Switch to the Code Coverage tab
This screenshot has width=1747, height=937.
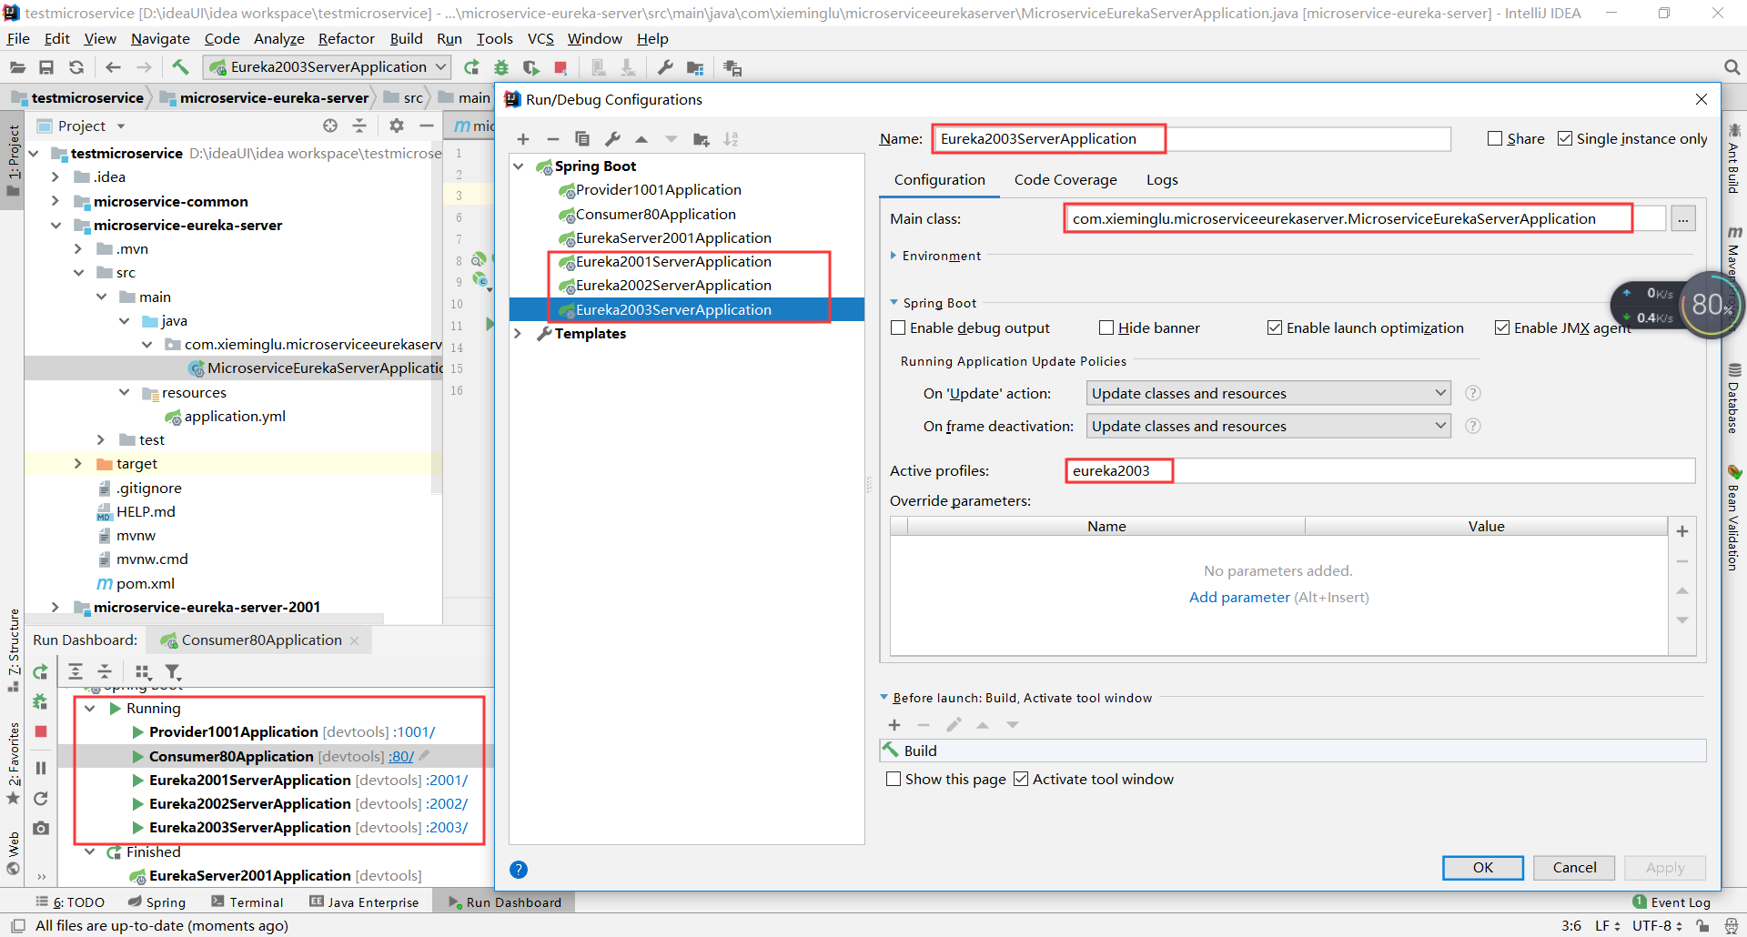pyautogui.click(x=1065, y=180)
